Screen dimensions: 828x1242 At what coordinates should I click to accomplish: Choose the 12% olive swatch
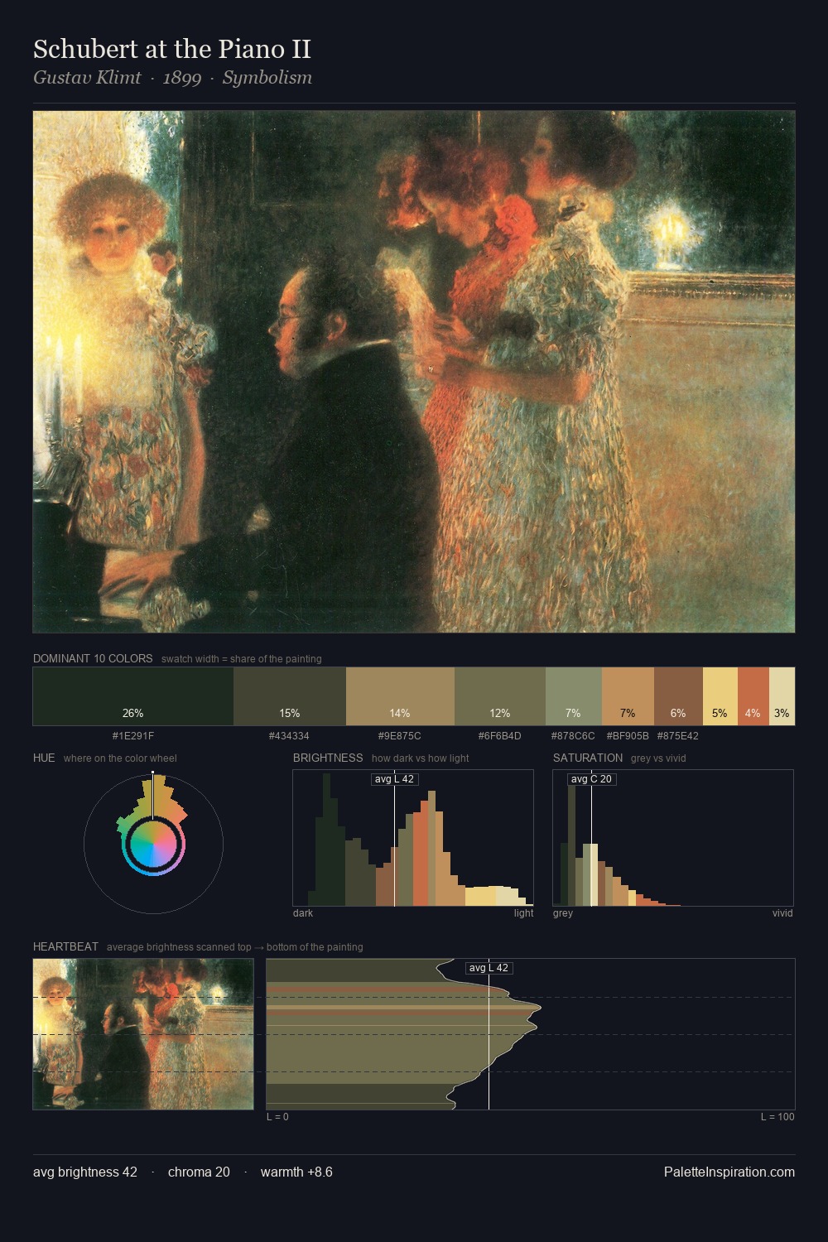click(500, 696)
